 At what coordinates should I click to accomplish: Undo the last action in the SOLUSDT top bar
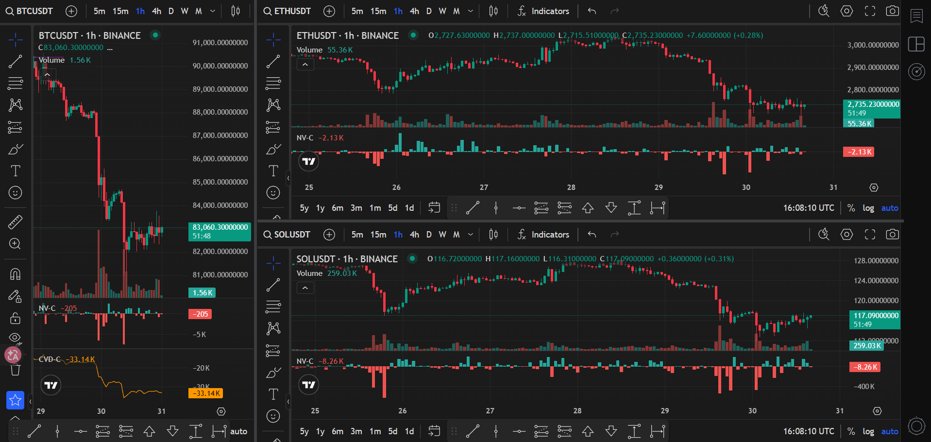(x=592, y=235)
